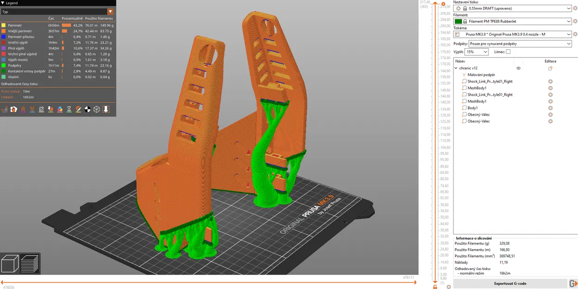Screen dimensions: 578x289
Task: Switch to 3D editor view cube
Action: point(10,264)
